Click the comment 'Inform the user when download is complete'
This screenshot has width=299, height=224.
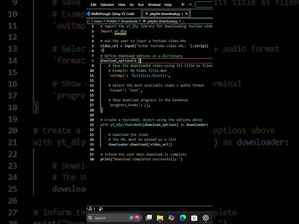(x=143, y=154)
